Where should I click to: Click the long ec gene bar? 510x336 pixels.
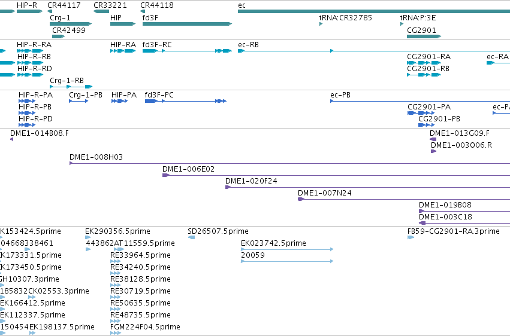(374, 11)
